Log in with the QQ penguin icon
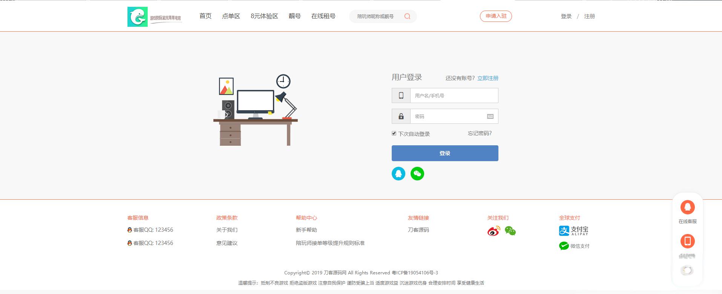This screenshot has height=294, width=722. (399, 174)
